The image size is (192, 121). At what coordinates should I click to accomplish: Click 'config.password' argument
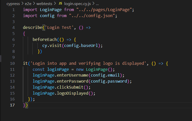pyautogui.click(x=109, y=81)
